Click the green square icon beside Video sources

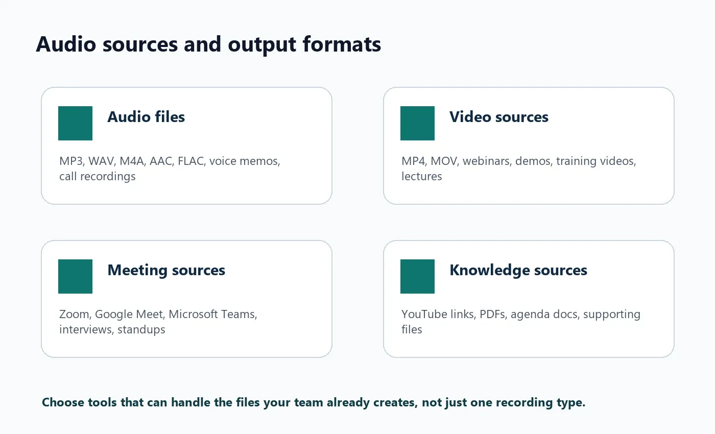pos(417,123)
